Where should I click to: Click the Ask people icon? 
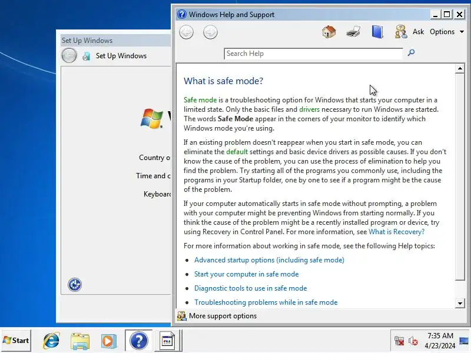(x=401, y=32)
